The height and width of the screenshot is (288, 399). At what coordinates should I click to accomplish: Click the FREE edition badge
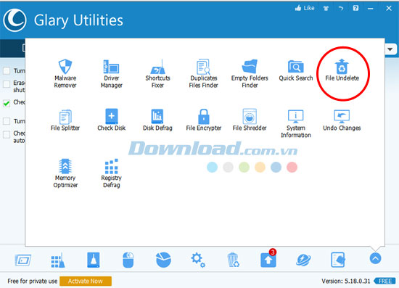point(384,281)
